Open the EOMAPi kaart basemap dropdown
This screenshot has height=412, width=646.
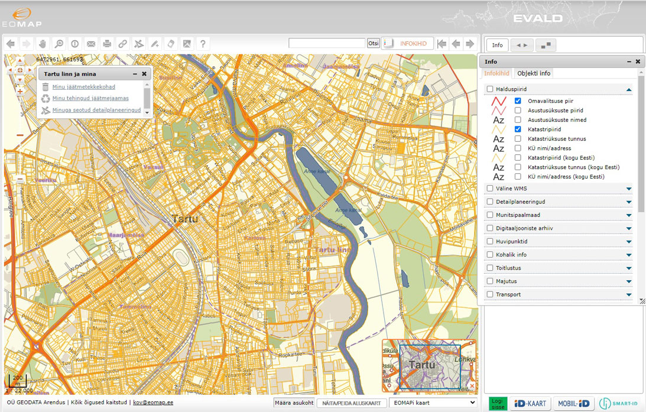tap(432, 403)
